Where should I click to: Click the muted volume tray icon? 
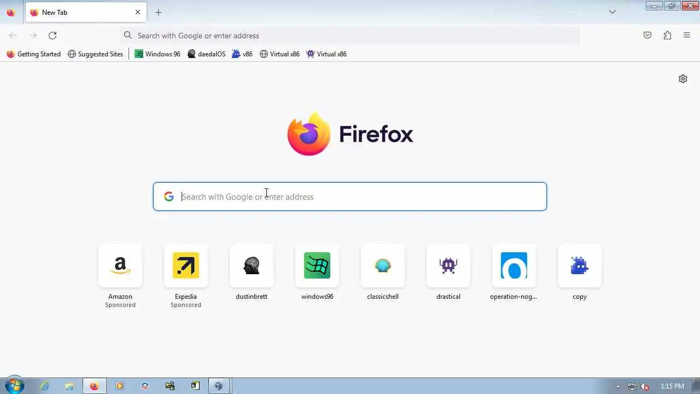click(x=645, y=386)
